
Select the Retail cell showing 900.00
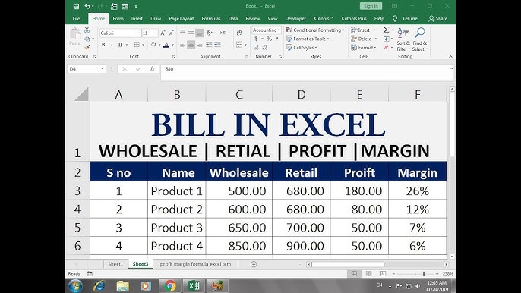pyautogui.click(x=301, y=246)
